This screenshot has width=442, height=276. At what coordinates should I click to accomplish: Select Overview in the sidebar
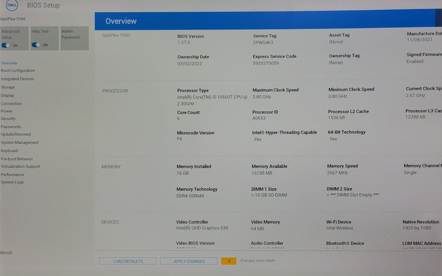pos(9,63)
